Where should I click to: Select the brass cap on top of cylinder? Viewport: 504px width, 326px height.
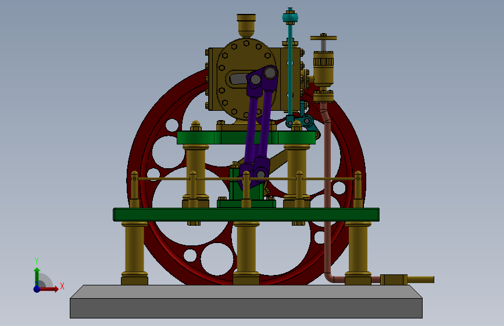tap(246, 26)
